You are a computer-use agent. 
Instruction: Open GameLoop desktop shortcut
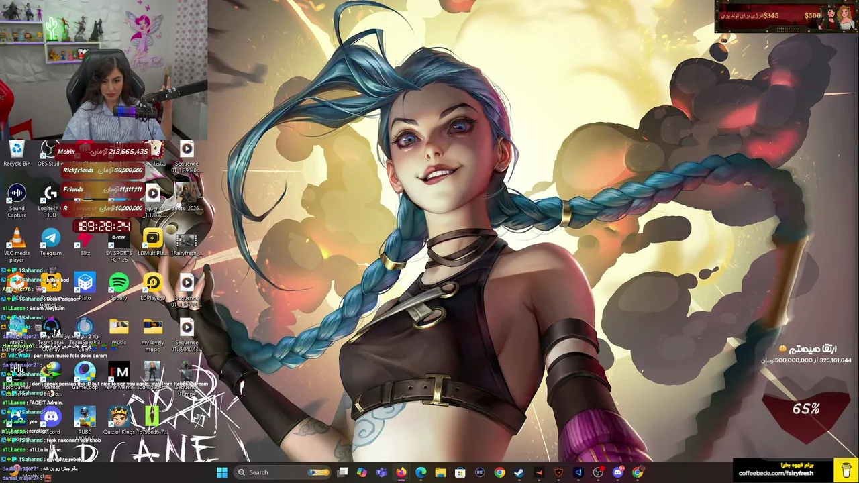[x=85, y=377]
